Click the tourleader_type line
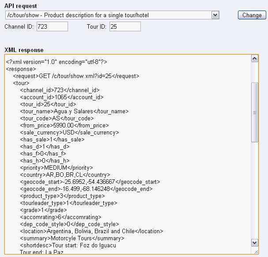Viewport: 268px width, 257px height. [68, 203]
